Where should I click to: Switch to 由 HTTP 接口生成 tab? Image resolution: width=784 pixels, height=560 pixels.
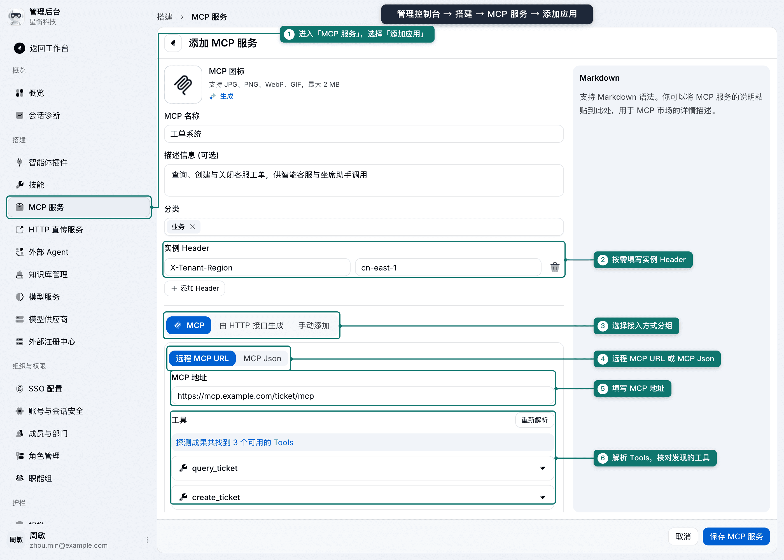(x=251, y=325)
